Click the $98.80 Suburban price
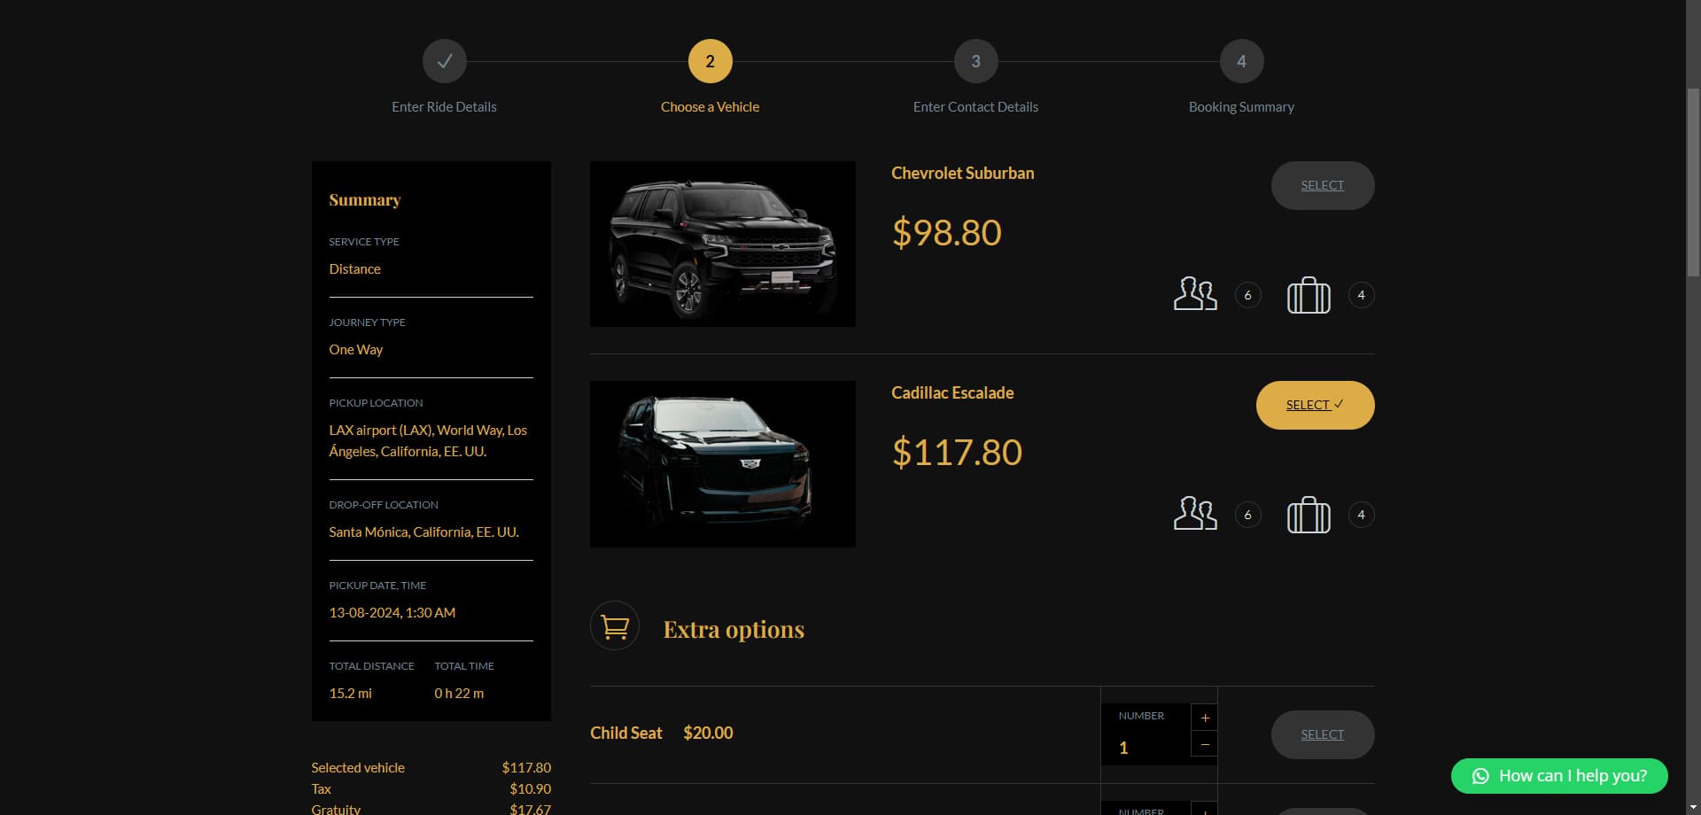The height and width of the screenshot is (815, 1701). [946, 232]
